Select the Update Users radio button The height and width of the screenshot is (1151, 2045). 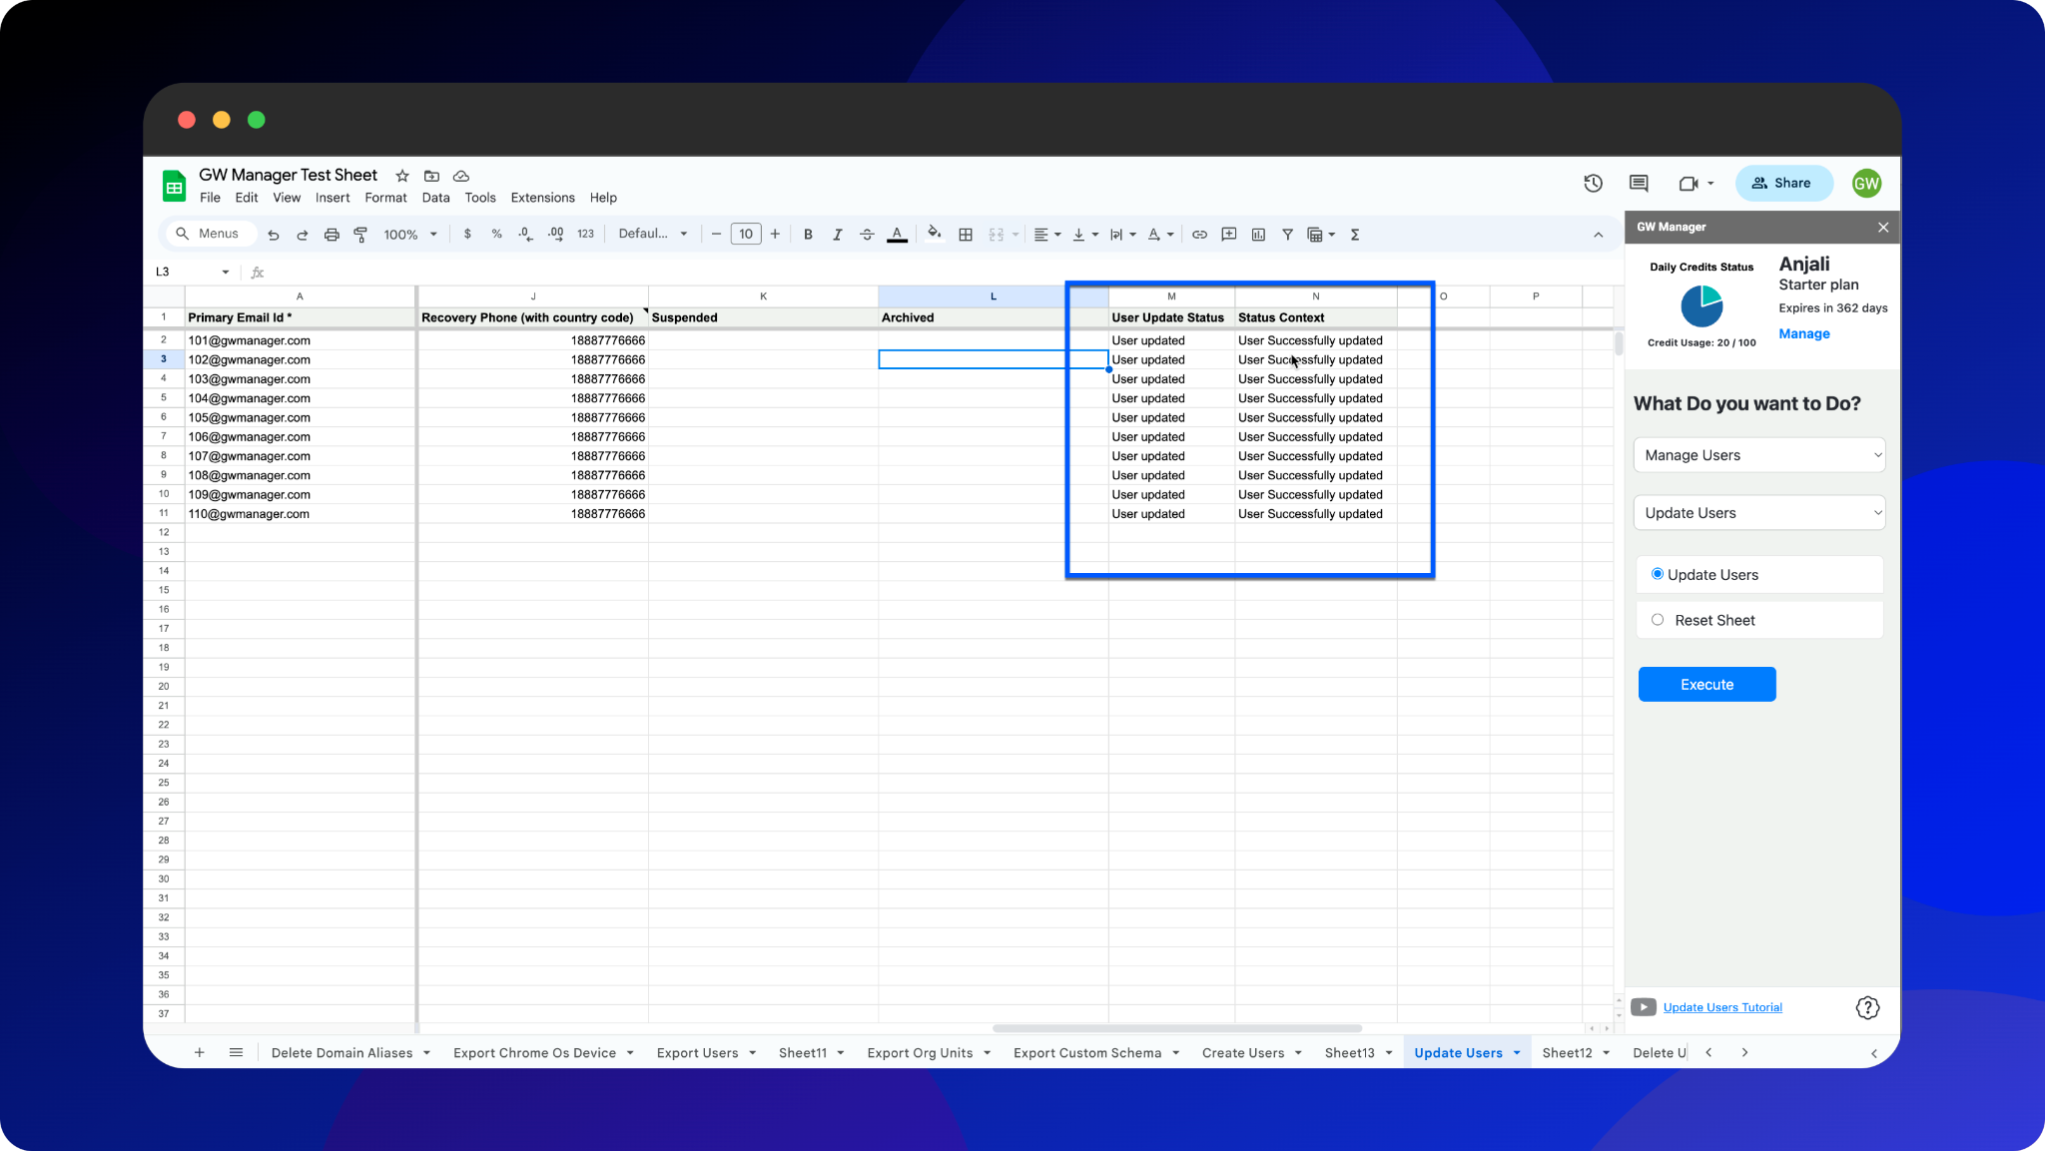point(1658,574)
